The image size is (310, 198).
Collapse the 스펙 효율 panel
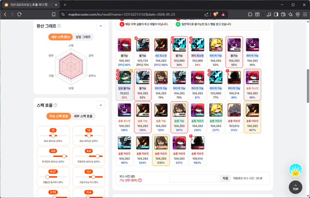click(101, 105)
